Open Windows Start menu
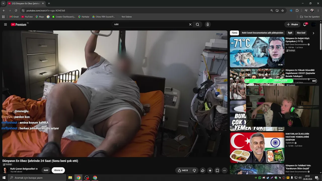322x181 pixels. click(4, 178)
